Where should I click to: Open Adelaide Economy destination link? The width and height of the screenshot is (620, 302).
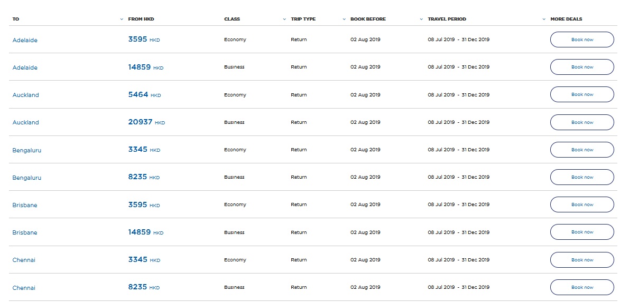(x=25, y=40)
